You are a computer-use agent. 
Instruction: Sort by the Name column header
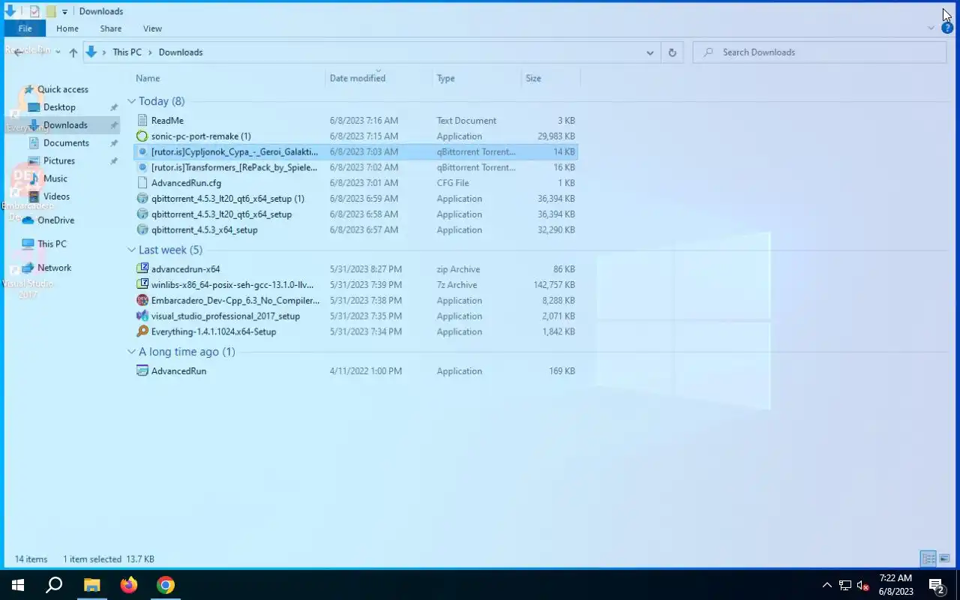pyautogui.click(x=148, y=78)
